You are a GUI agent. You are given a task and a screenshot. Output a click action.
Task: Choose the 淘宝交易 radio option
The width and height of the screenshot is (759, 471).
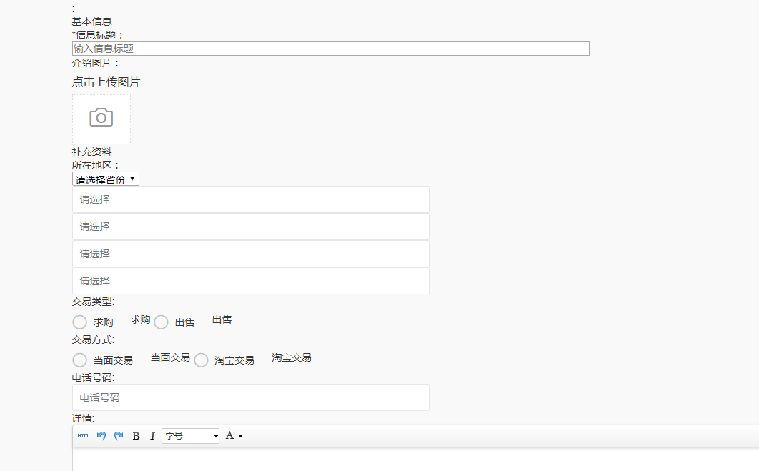202,360
